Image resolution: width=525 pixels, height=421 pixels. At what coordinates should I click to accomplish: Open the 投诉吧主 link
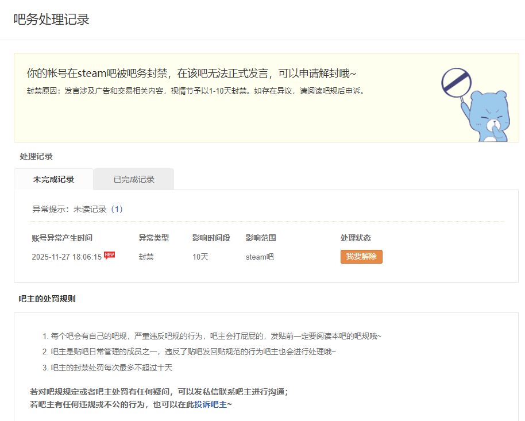click(x=211, y=404)
